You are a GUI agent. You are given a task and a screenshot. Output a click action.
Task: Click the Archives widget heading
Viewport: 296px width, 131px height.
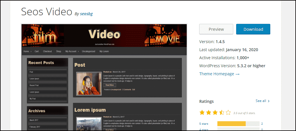[x=37, y=111]
